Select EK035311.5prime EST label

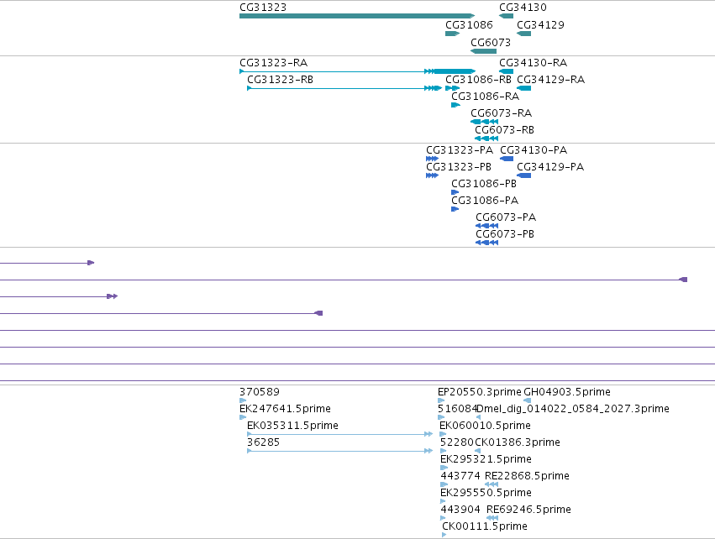pos(292,426)
